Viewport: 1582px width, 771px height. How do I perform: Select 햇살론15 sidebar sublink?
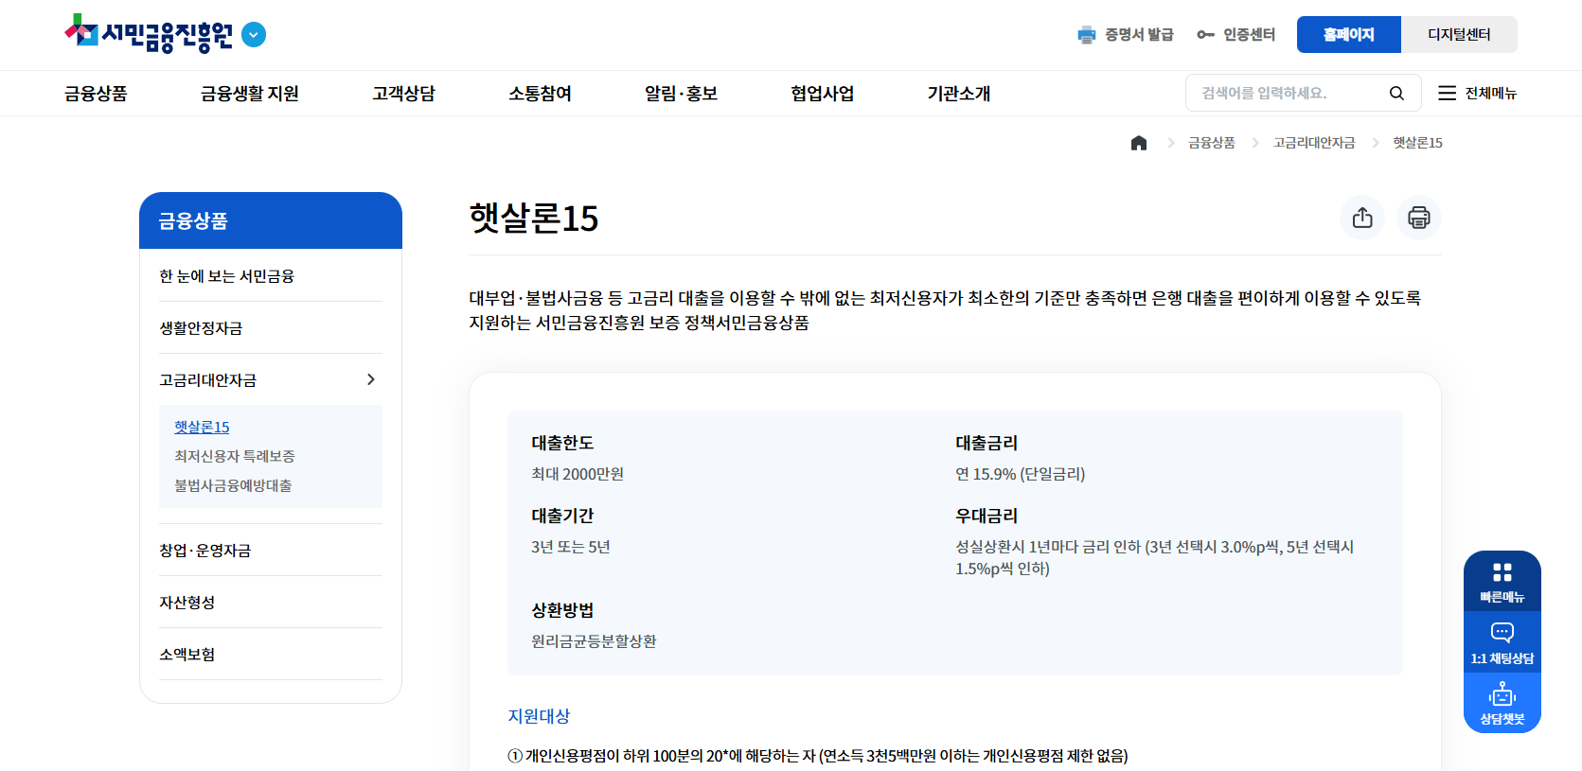(202, 428)
